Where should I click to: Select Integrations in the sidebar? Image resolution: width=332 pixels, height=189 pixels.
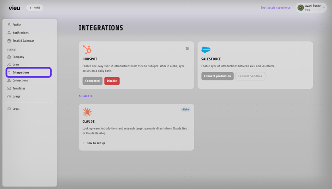pos(29,72)
